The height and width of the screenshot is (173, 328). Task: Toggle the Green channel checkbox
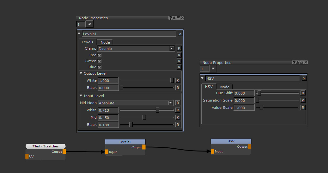pos(100,61)
